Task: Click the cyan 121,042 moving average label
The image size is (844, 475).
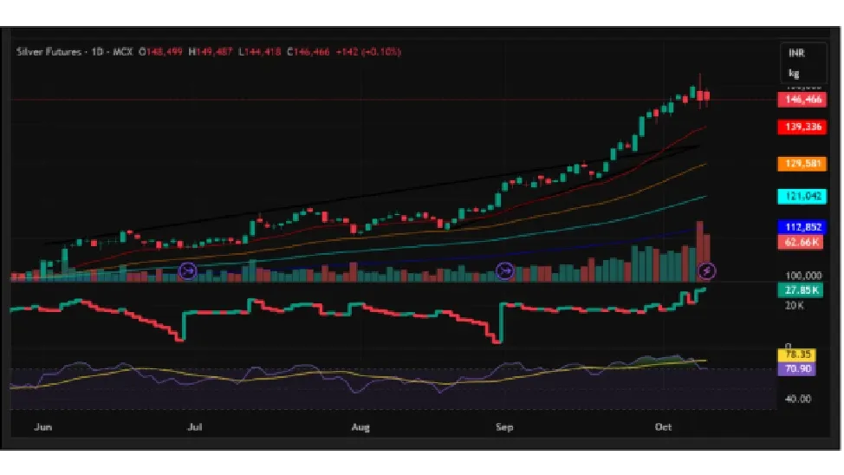Action: pyautogui.click(x=802, y=197)
